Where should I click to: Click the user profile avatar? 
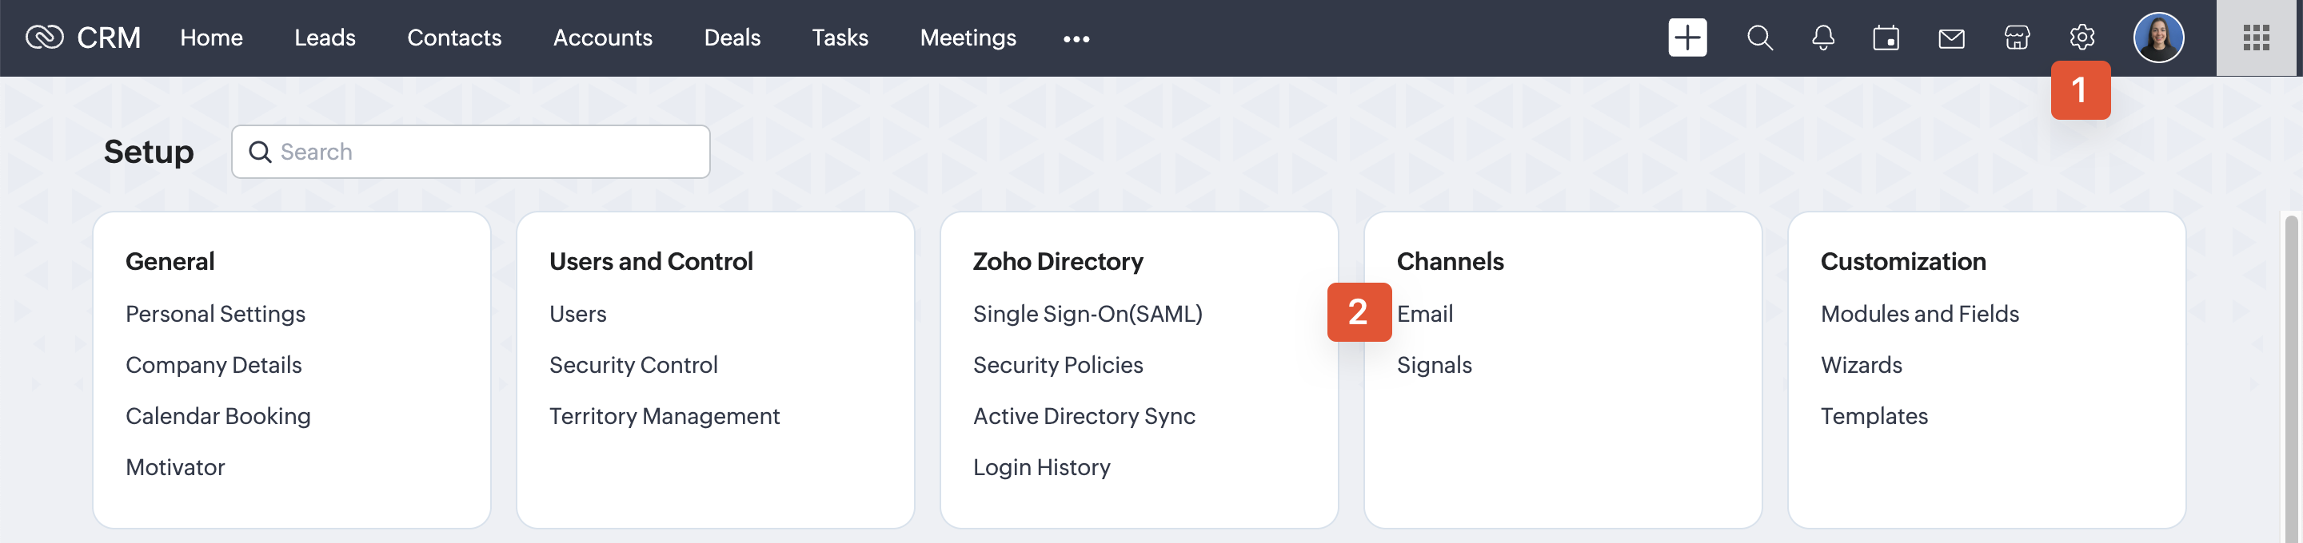tap(2158, 38)
